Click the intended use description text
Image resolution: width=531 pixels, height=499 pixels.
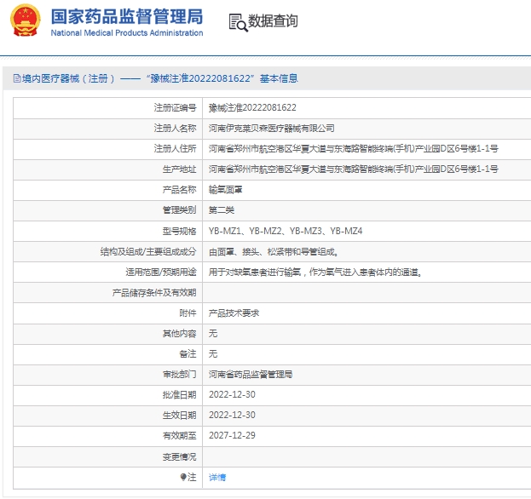[x=315, y=272]
